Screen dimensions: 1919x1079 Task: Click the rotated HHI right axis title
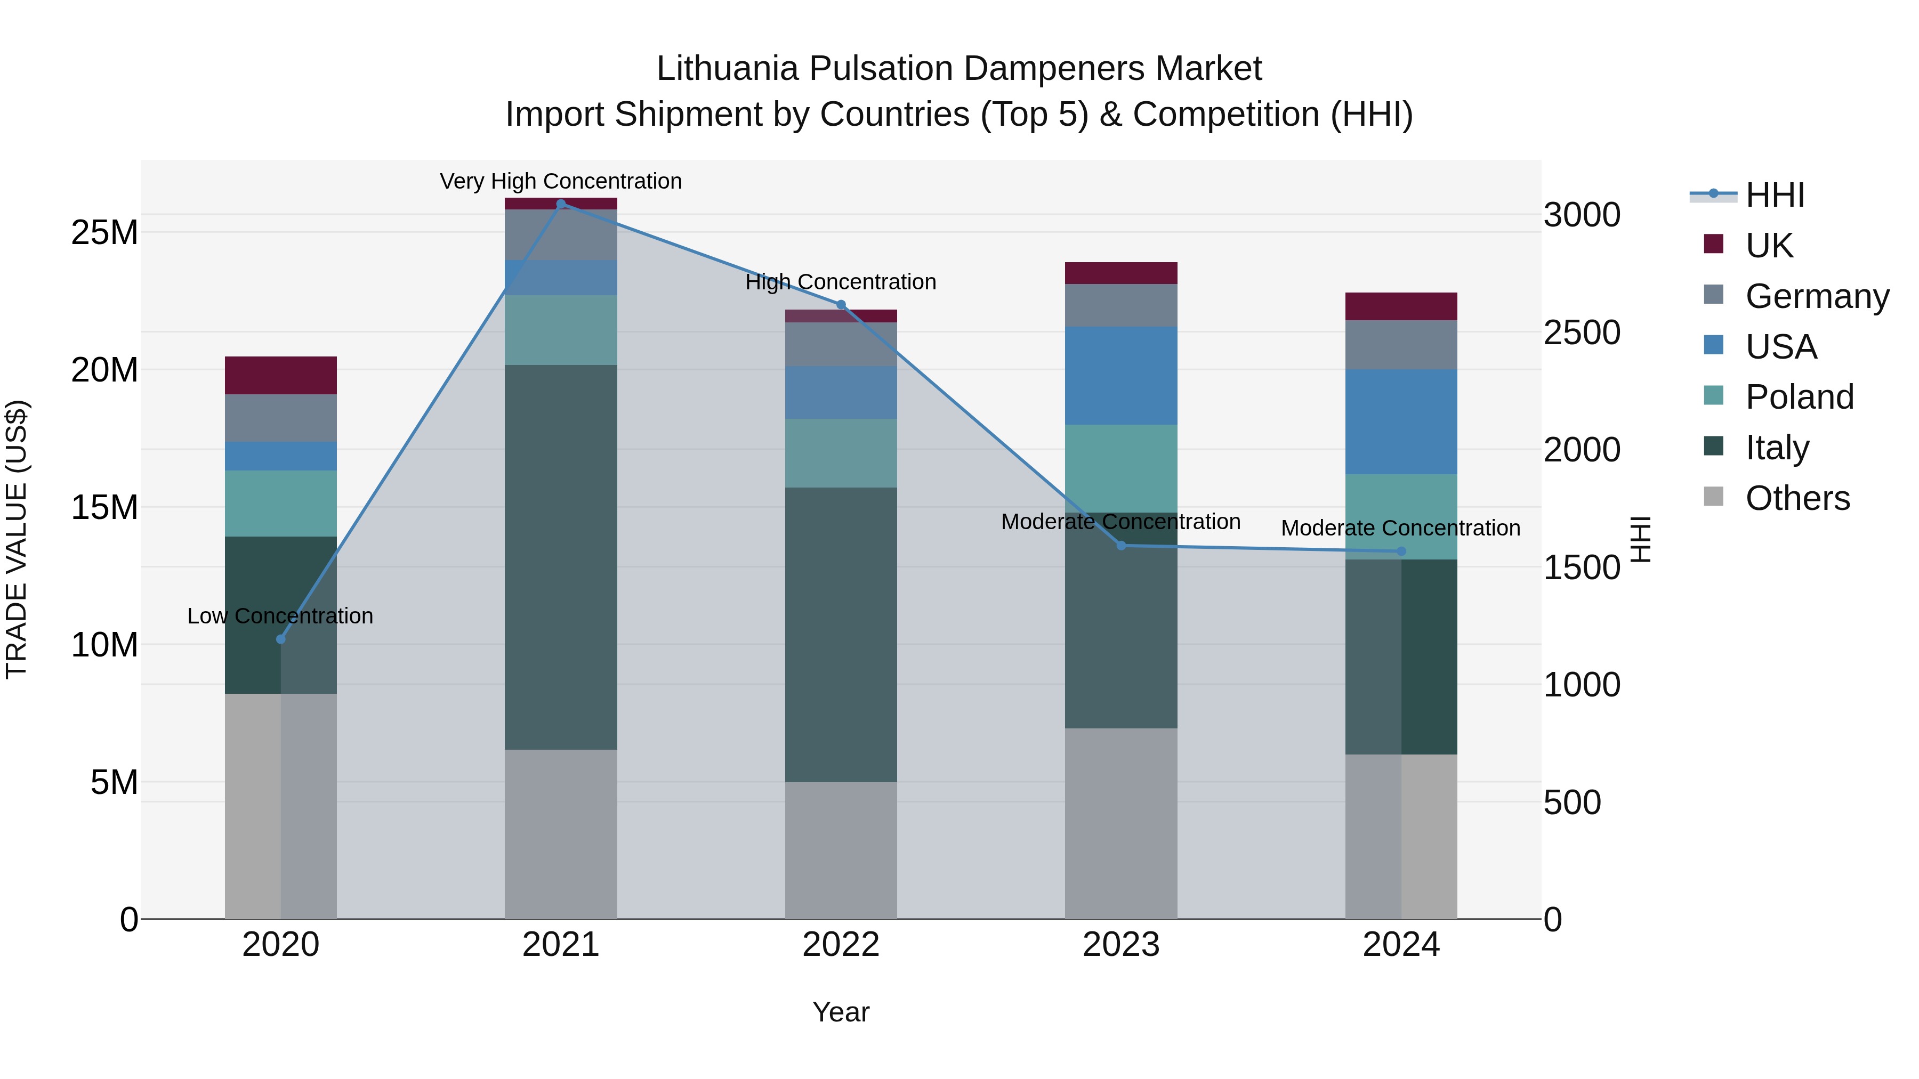[x=1641, y=539]
